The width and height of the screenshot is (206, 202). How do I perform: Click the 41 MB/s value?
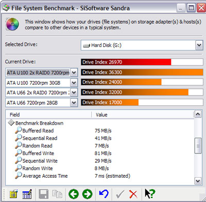click(x=103, y=138)
